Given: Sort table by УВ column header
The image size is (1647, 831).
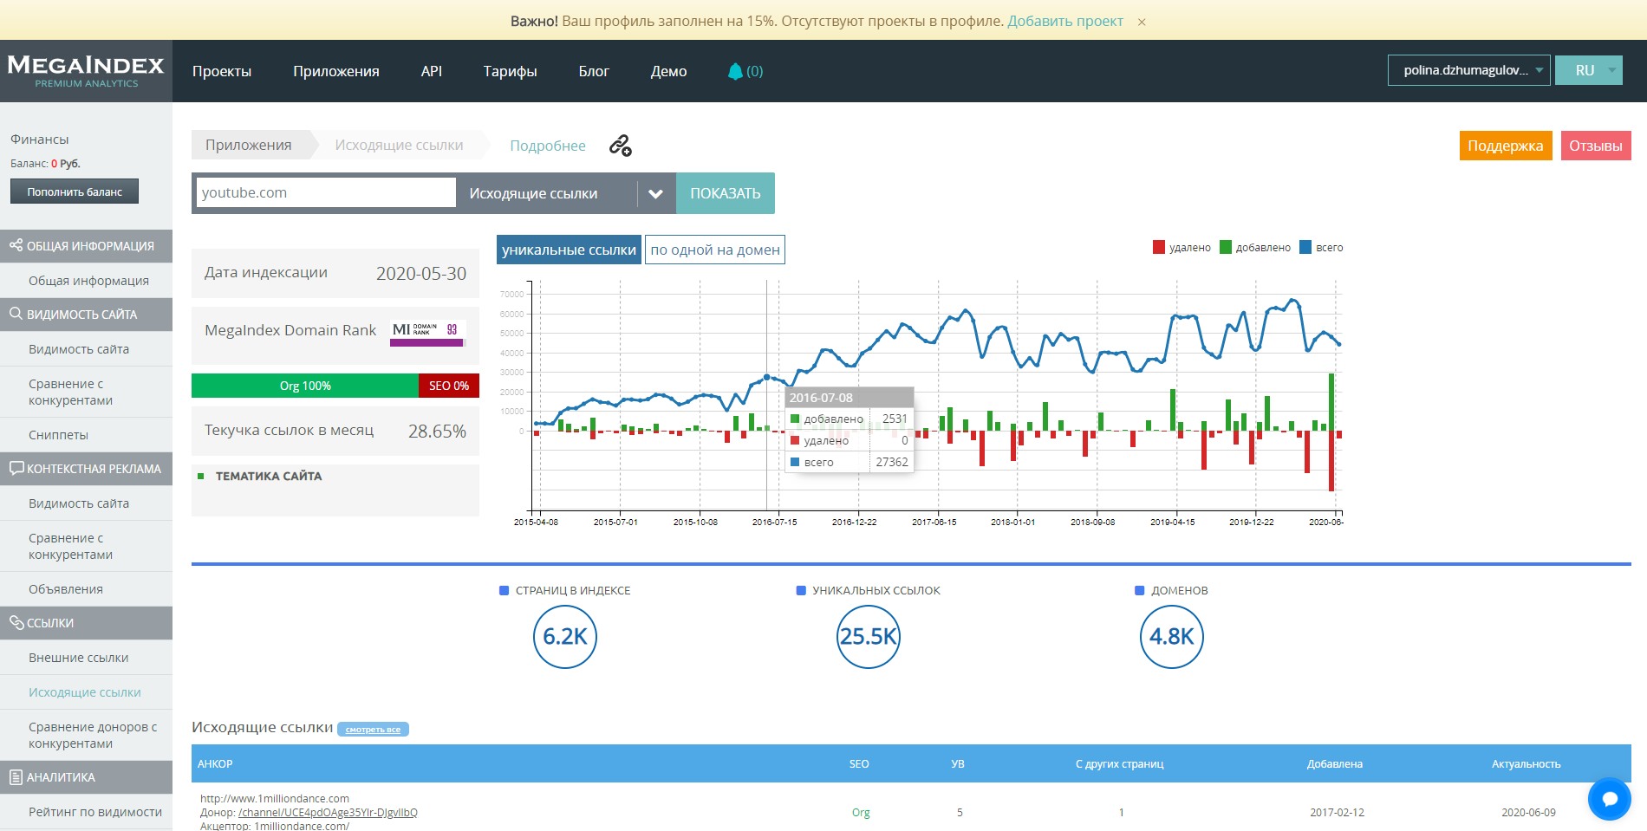Looking at the screenshot, I should click(x=958, y=763).
